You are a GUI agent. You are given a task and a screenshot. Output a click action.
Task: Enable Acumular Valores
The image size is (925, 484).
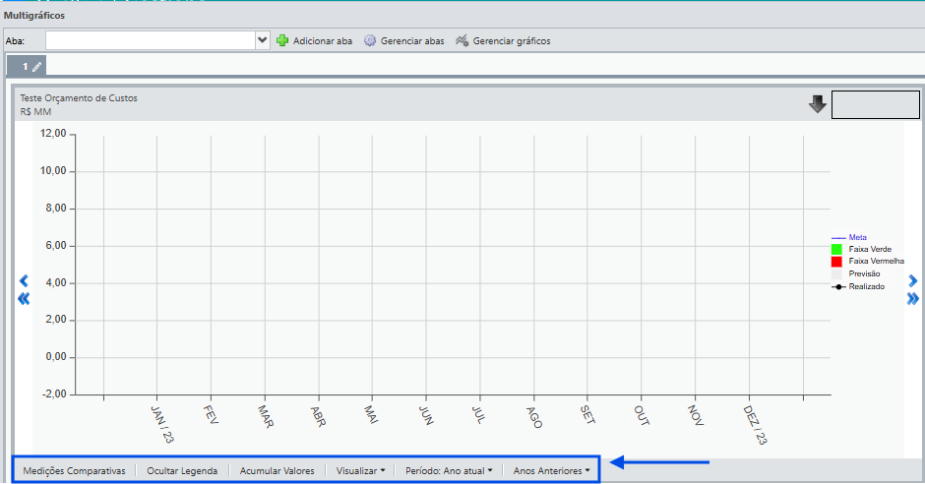[277, 470]
